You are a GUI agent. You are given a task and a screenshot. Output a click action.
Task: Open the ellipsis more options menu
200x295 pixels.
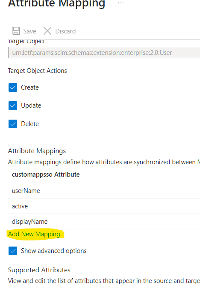click(121, 3)
